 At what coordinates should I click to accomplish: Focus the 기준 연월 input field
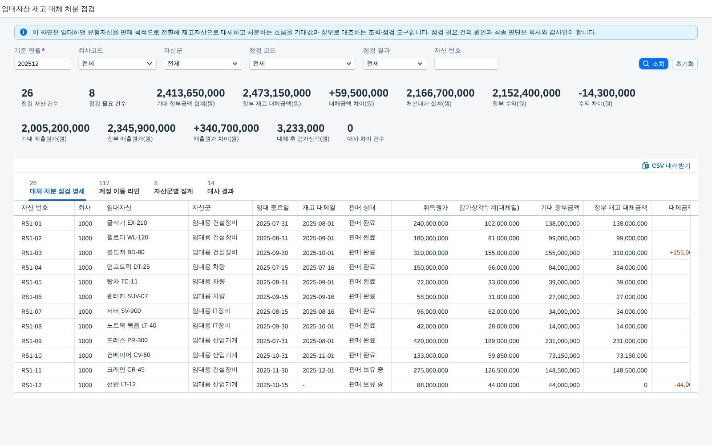pyautogui.click(x=43, y=64)
